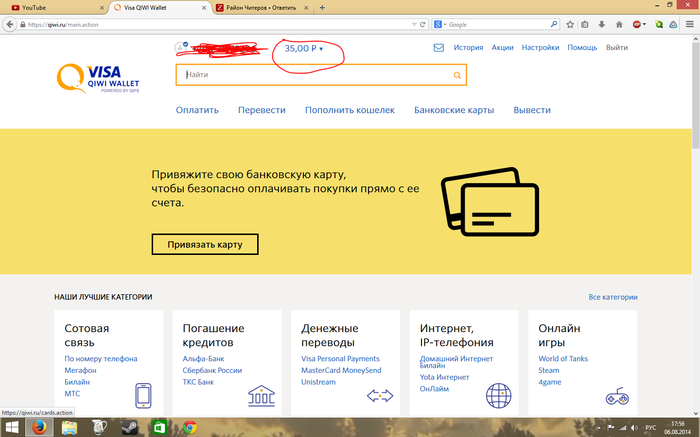The width and height of the screenshot is (700, 437).
Task: Show hidden tray icons arrow
Action: pyautogui.click(x=599, y=428)
